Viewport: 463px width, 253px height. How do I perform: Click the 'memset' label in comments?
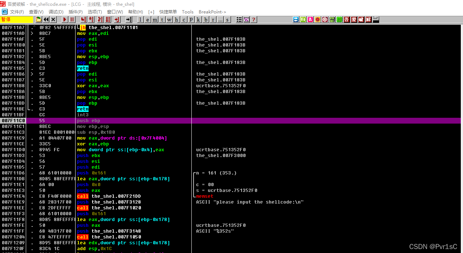coord(205,196)
